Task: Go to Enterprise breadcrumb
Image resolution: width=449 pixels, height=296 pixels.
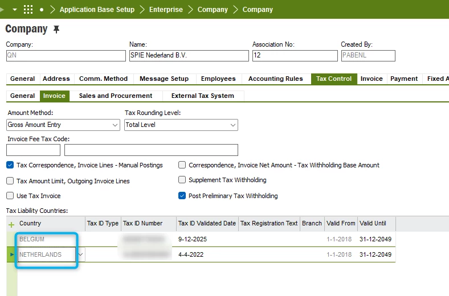Action: 166,10
